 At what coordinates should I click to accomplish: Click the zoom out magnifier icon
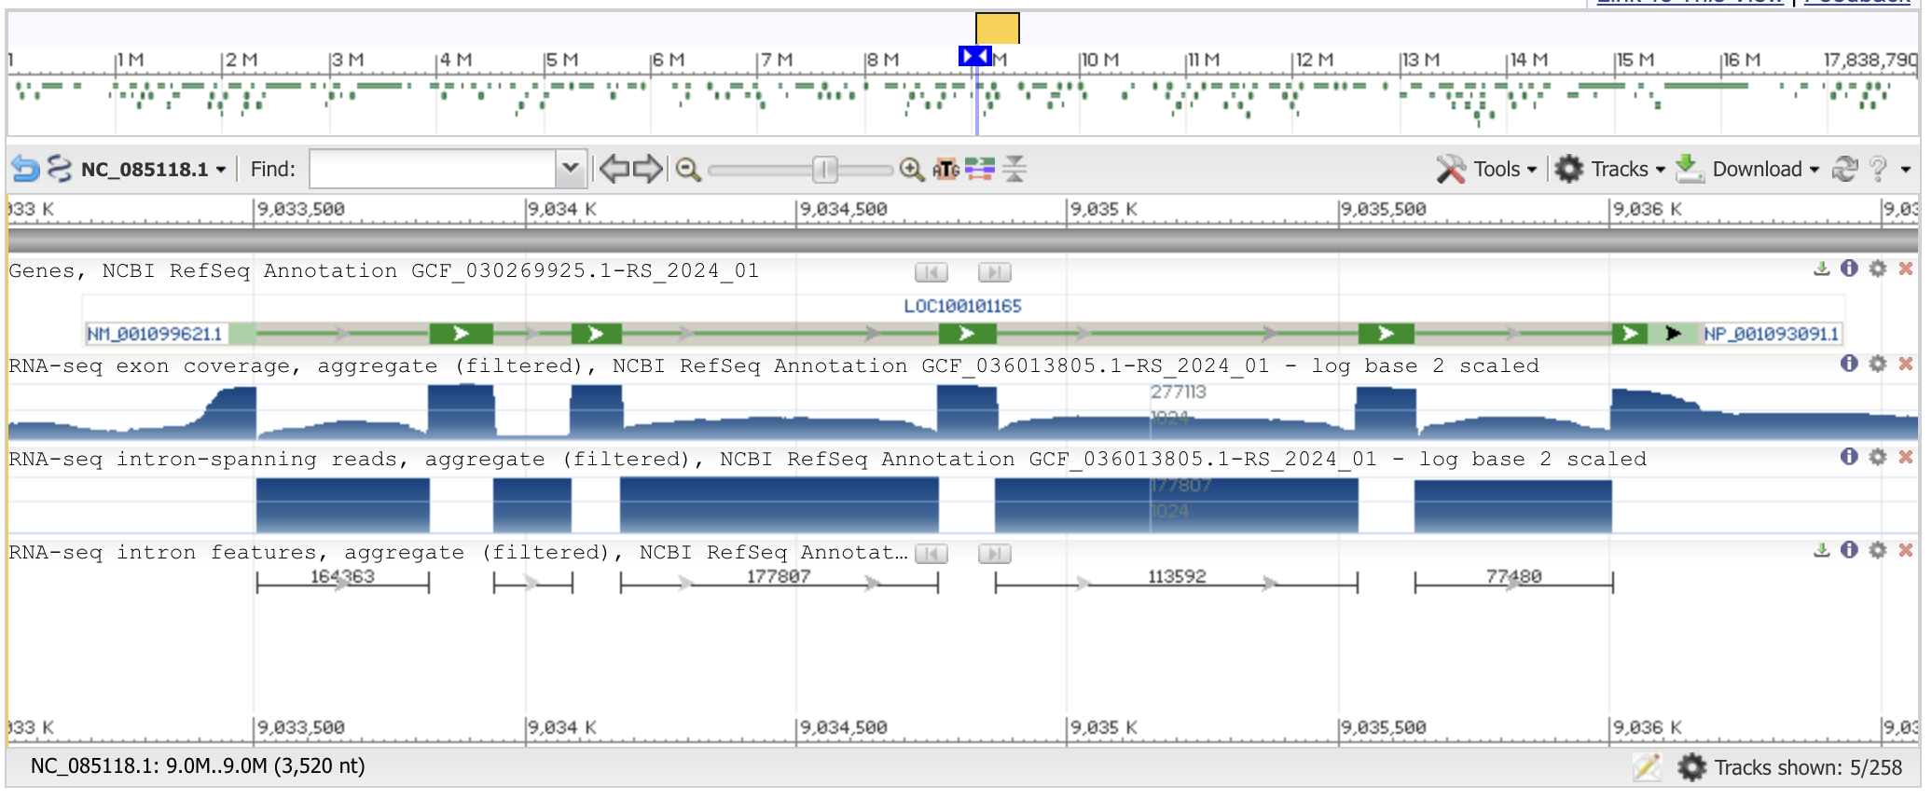pyautogui.click(x=688, y=170)
